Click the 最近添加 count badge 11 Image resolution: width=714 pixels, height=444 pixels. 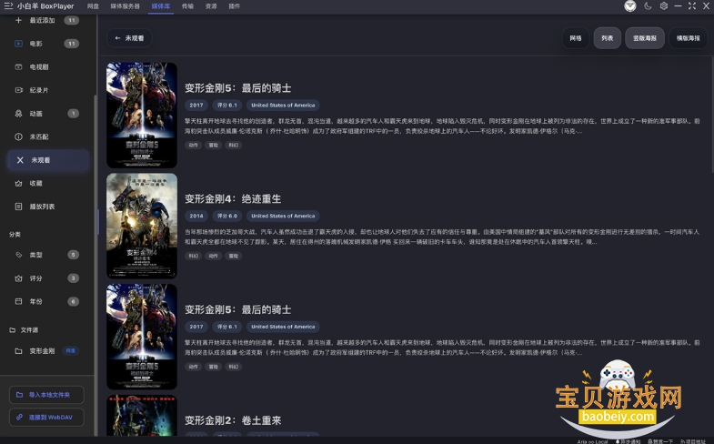point(72,20)
